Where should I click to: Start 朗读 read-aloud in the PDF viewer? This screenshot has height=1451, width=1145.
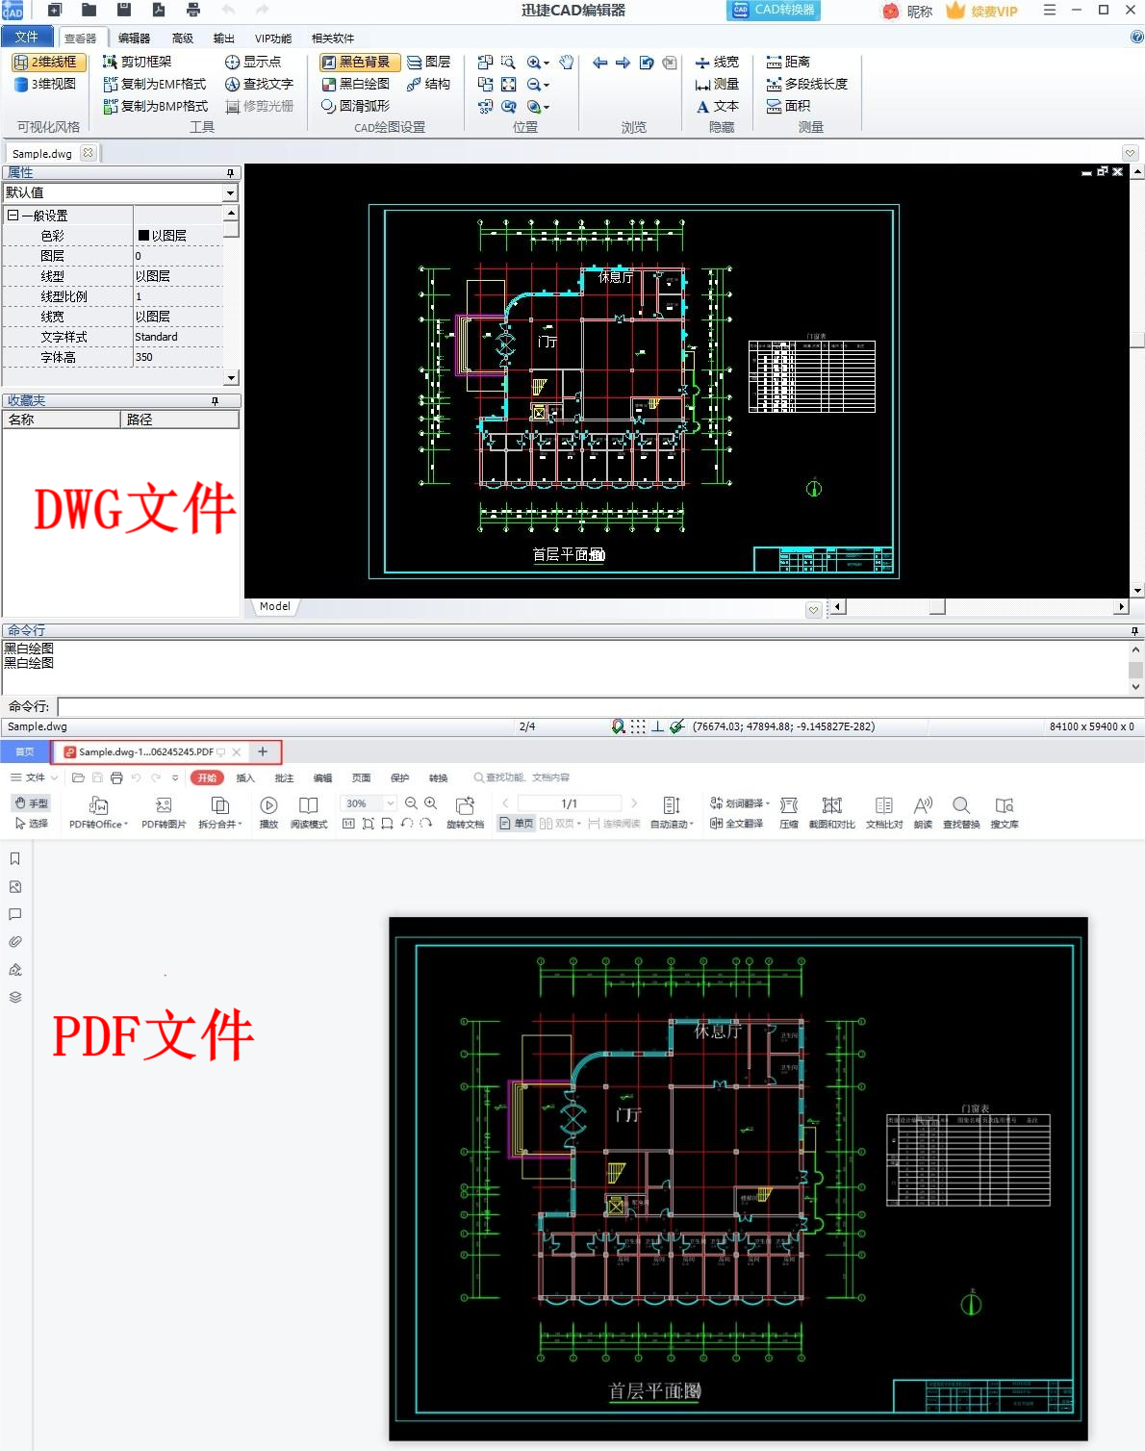point(922,811)
